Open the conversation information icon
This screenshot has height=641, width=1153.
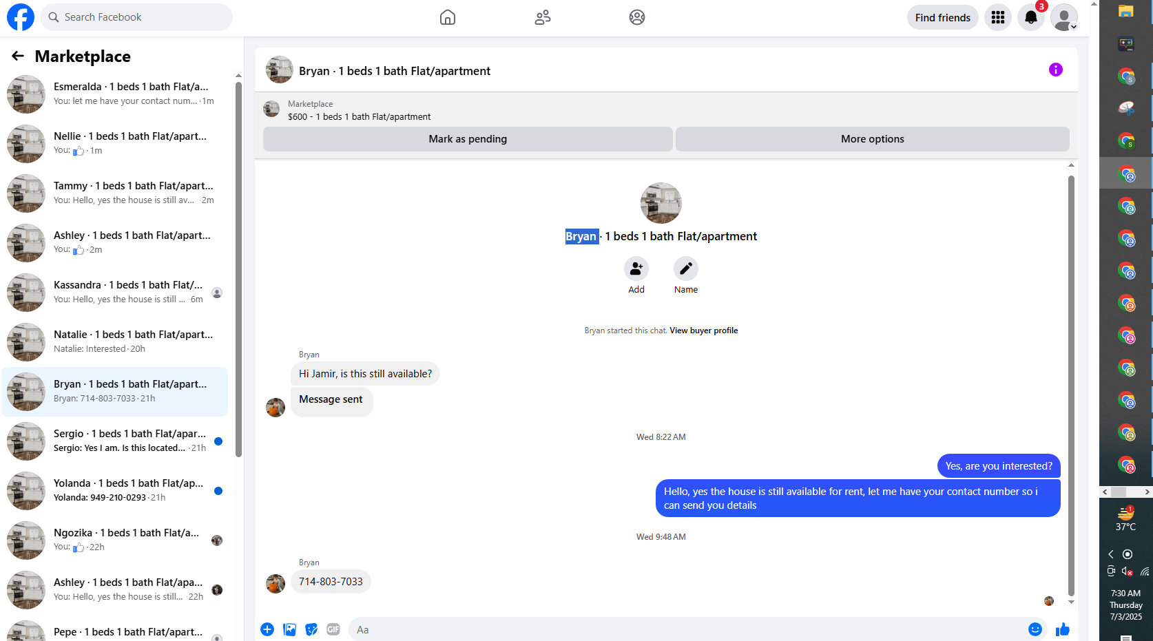[x=1056, y=70]
